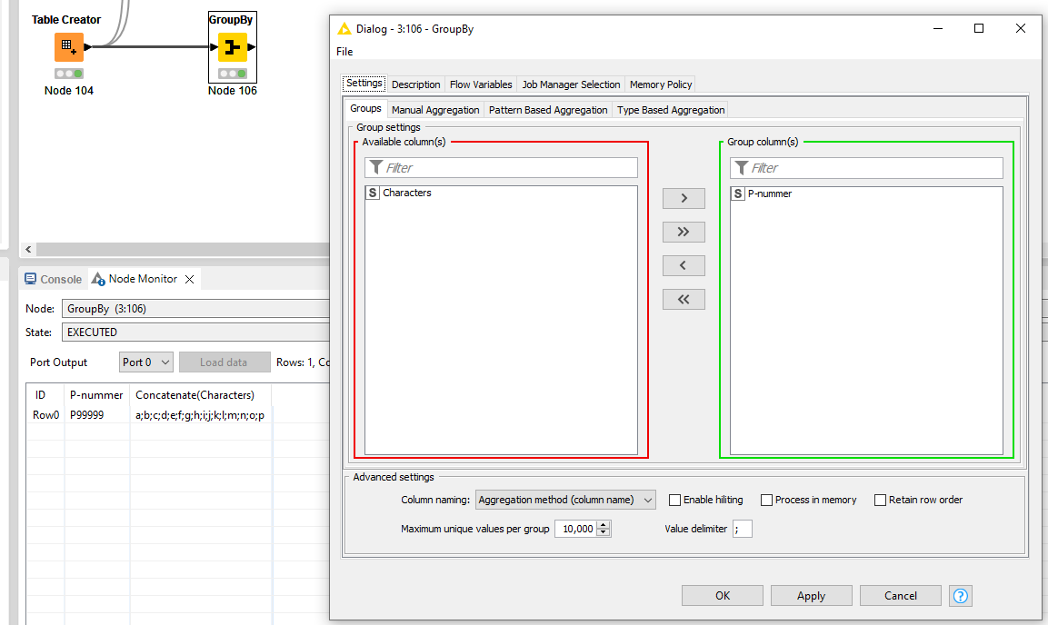The width and height of the screenshot is (1048, 625).
Task: Open the Port Output dropdown
Action: [x=145, y=362]
